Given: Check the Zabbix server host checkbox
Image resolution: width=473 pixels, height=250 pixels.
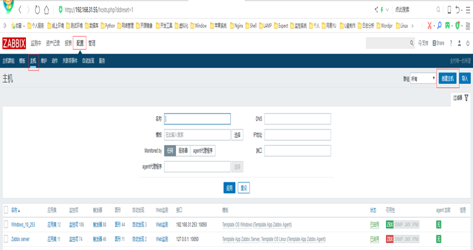Looking at the screenshot, I should coord(6,239).
